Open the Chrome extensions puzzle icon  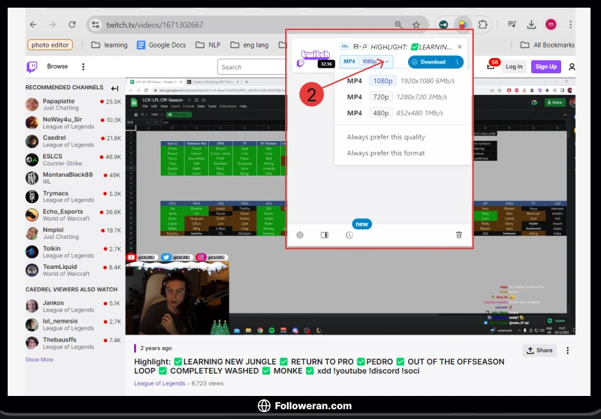(482, 24)
